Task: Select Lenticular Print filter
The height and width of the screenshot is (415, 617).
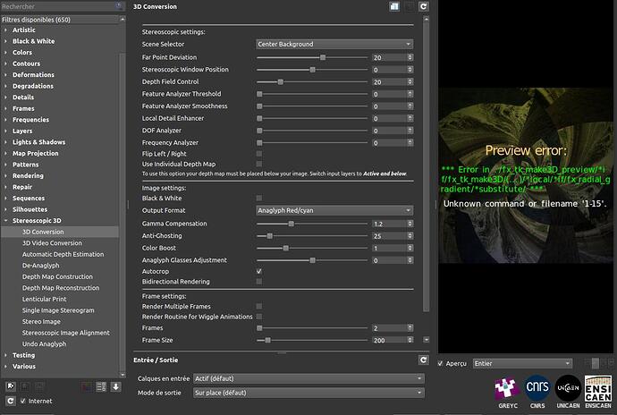Action: [x=44, y=300]
